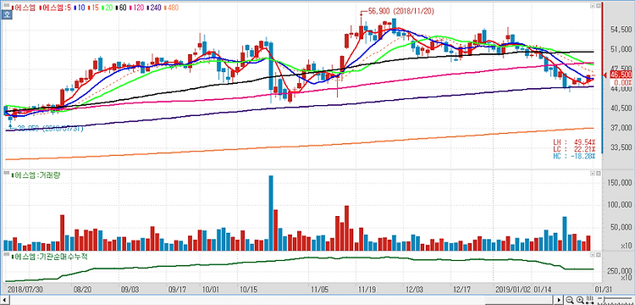Select the 60-day moving average legend
This screenshot has height=305, width=635.
[122, 8]
